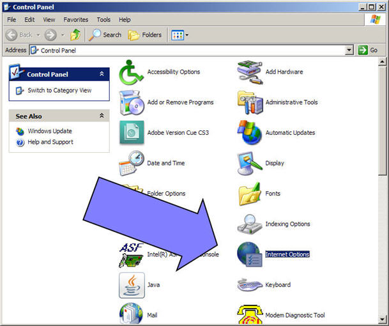Open the Fonts folder icon
This screenshot has height=326, width=389.
(249, 194)
